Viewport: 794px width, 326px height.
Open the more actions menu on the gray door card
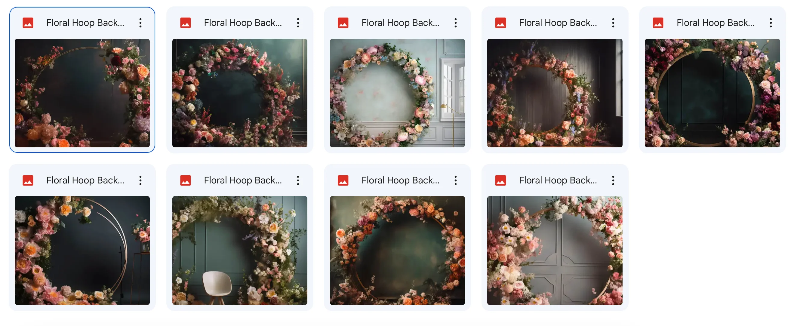tap(613, 180)
